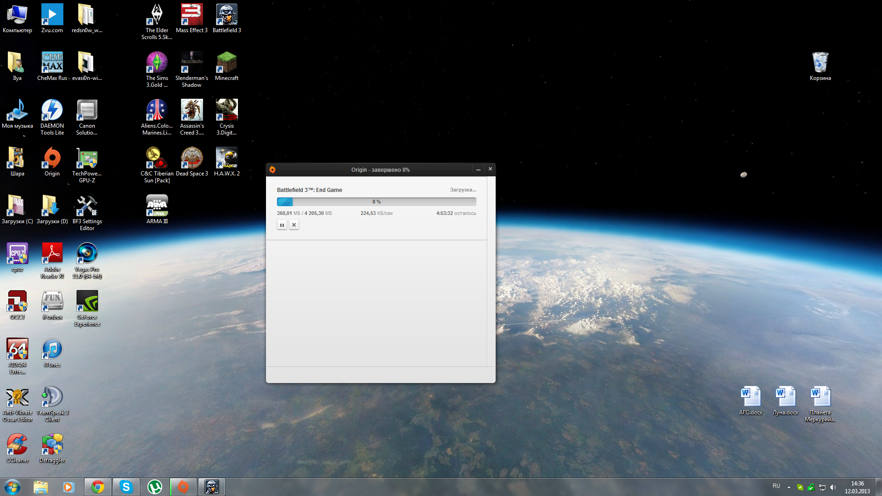Click the "Battlefield 3™: End Game" title text

coord(309,190)
